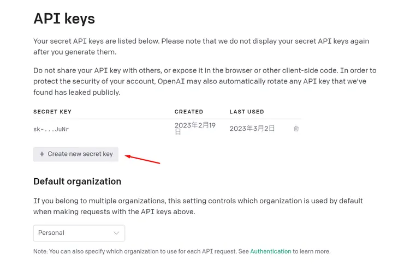Click the API keys page heading
The width and height of the screenshot is (404, 272).
64,19
